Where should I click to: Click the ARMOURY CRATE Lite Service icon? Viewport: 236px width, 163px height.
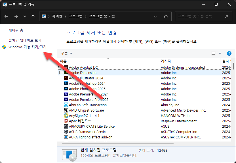pos(66,126)
